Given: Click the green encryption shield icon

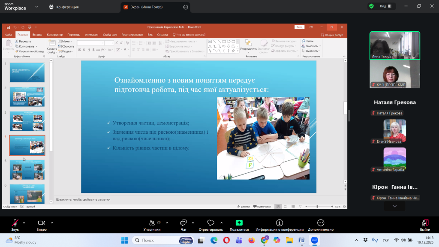Looking at the screenshot, I should 371,6.
